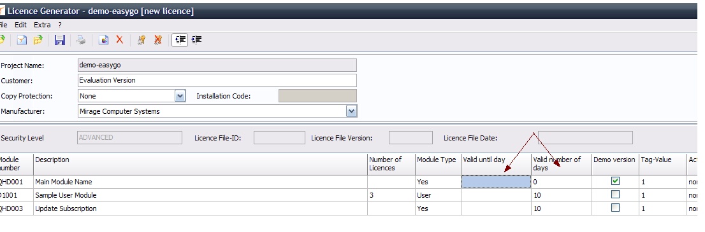
Task: Click the open folder toolbar icon
Action: [38, 40]
